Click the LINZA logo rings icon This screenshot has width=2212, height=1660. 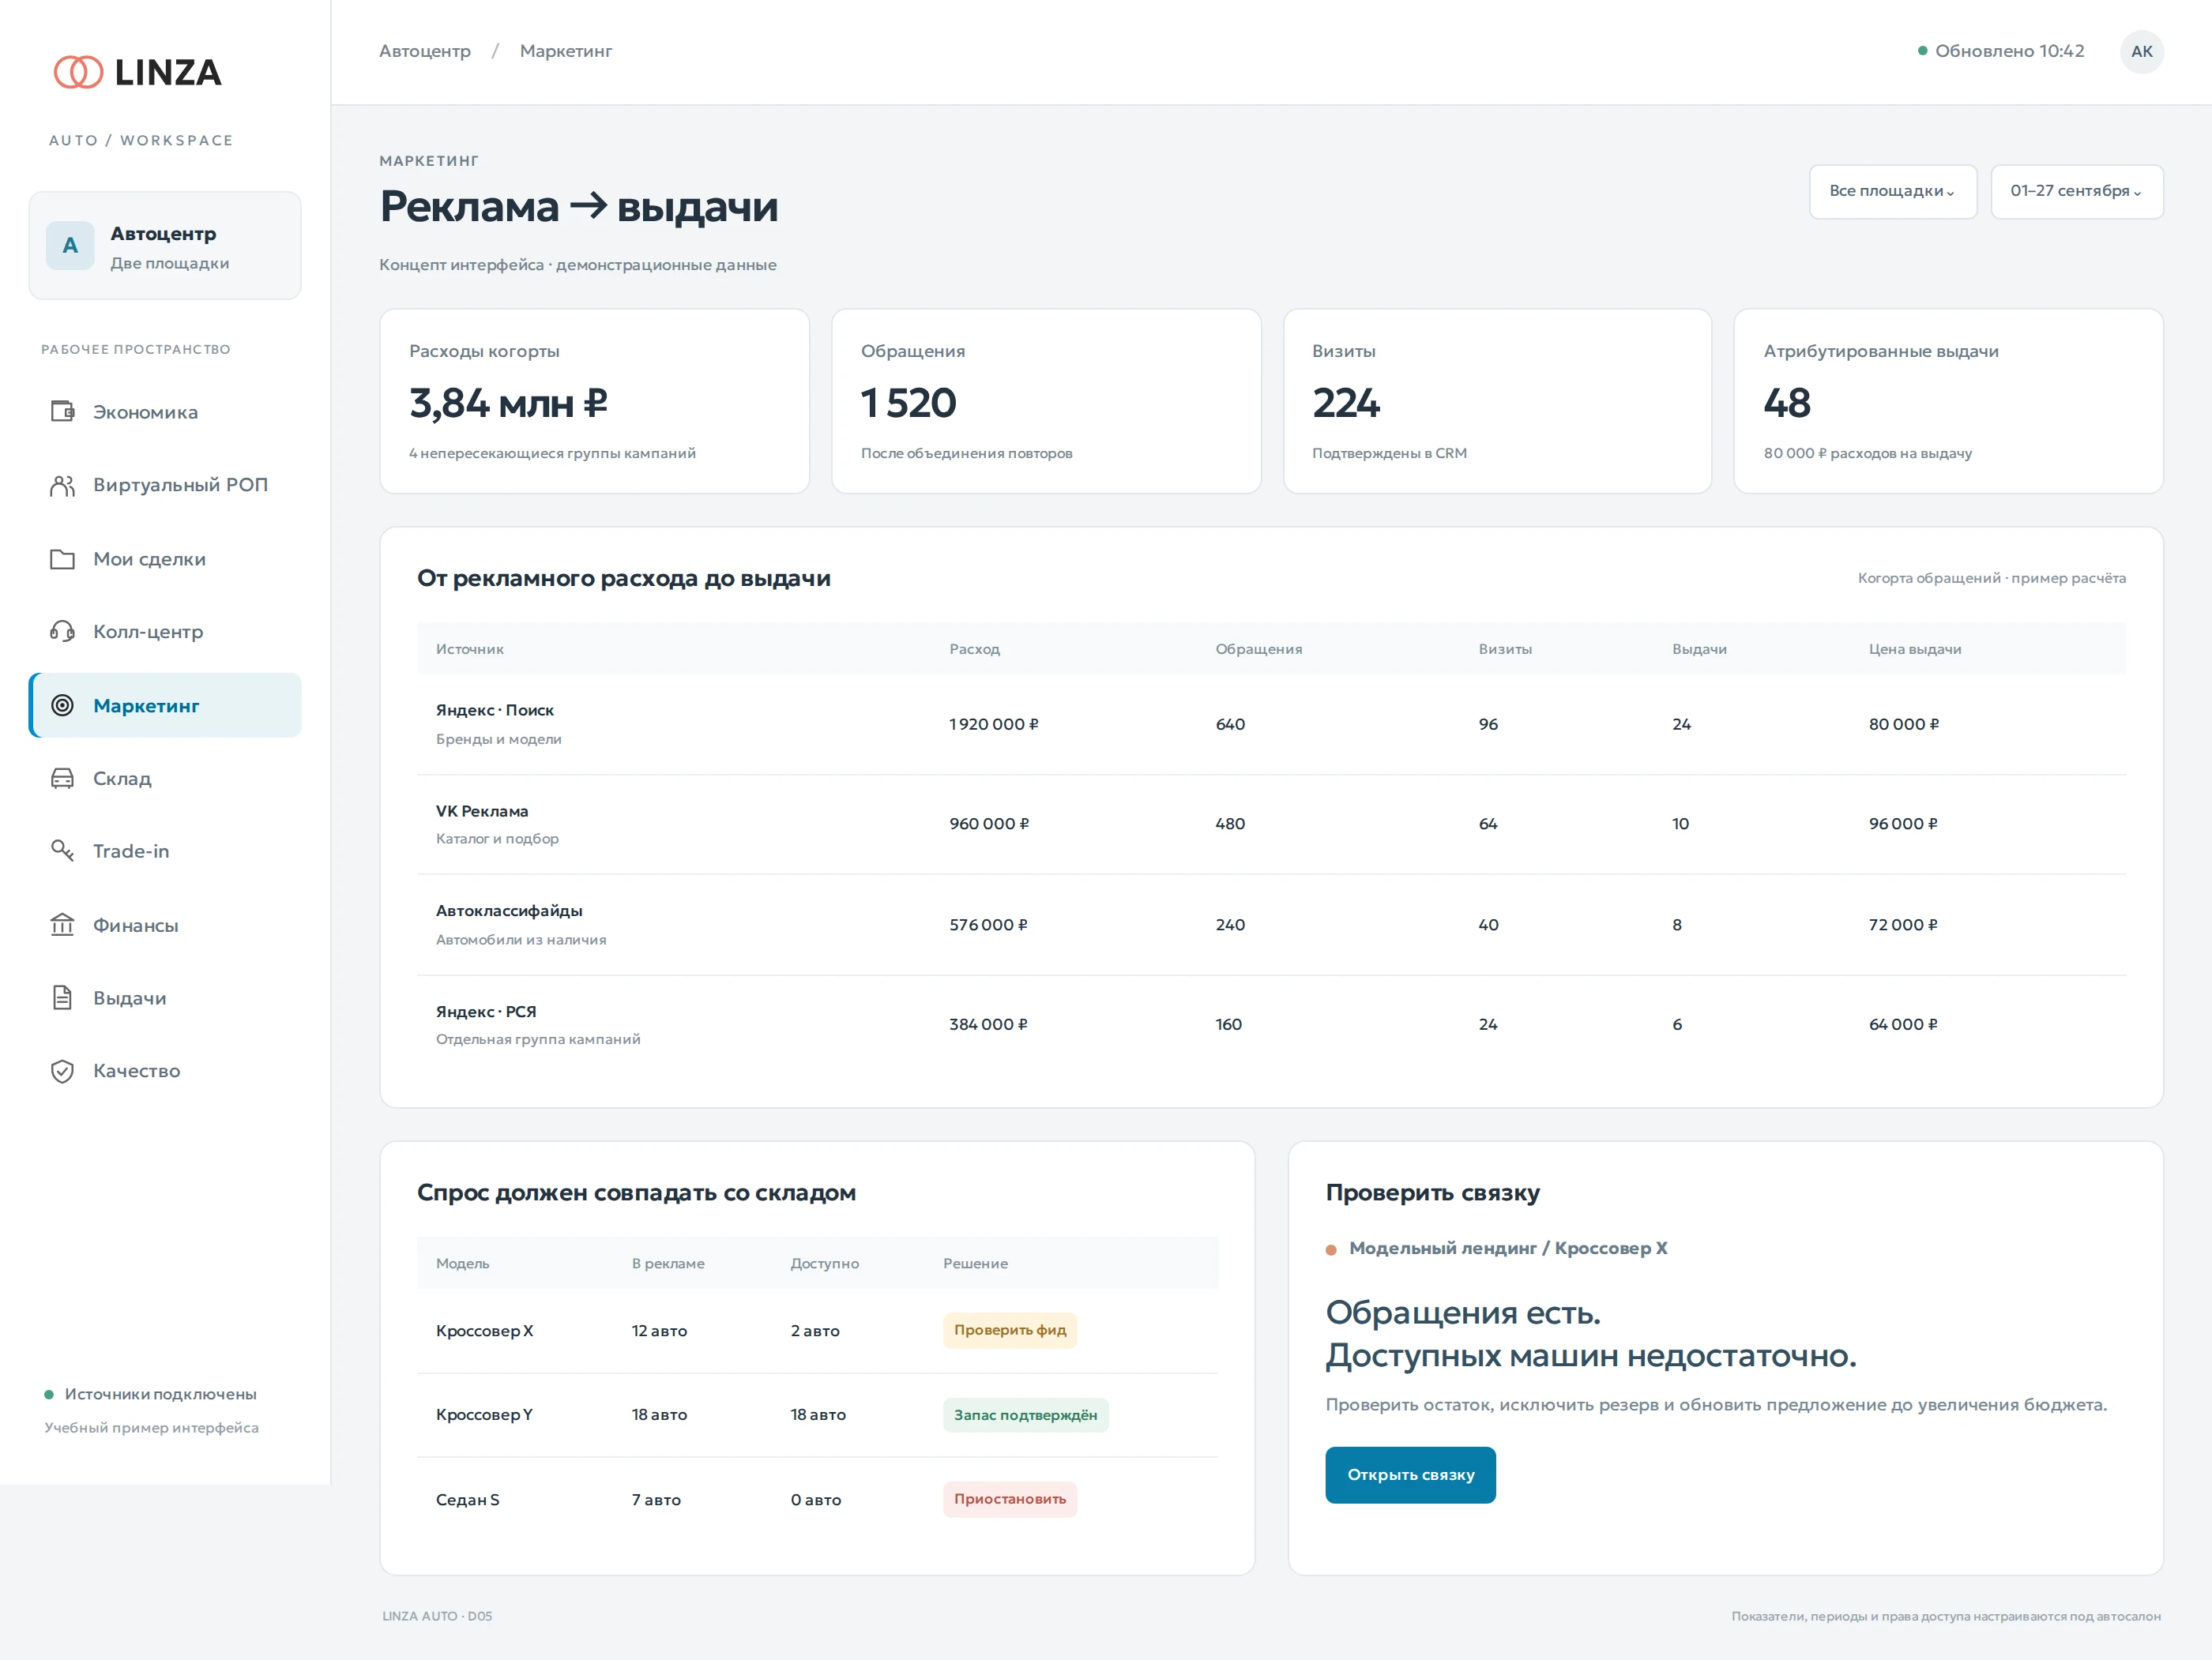point(78,72)
